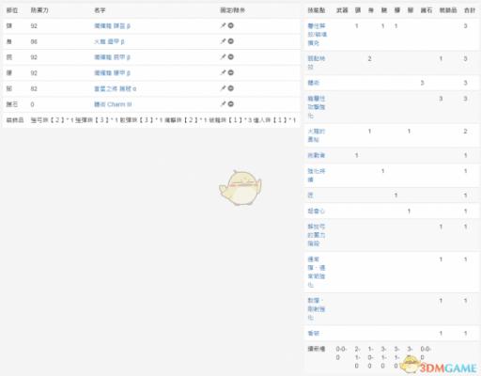Exclude the body armor with defense 96
The image size is (481, 376).
coord(231,41)
